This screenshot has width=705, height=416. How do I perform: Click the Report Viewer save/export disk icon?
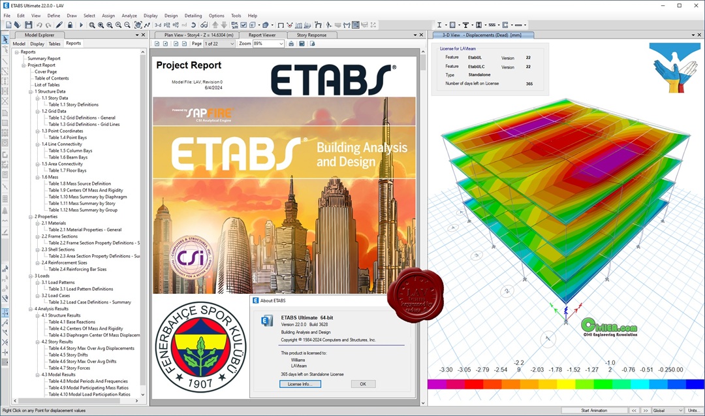[302, 44]
